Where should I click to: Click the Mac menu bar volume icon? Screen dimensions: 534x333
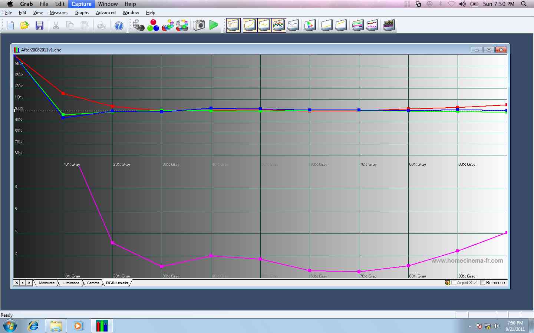462,4
